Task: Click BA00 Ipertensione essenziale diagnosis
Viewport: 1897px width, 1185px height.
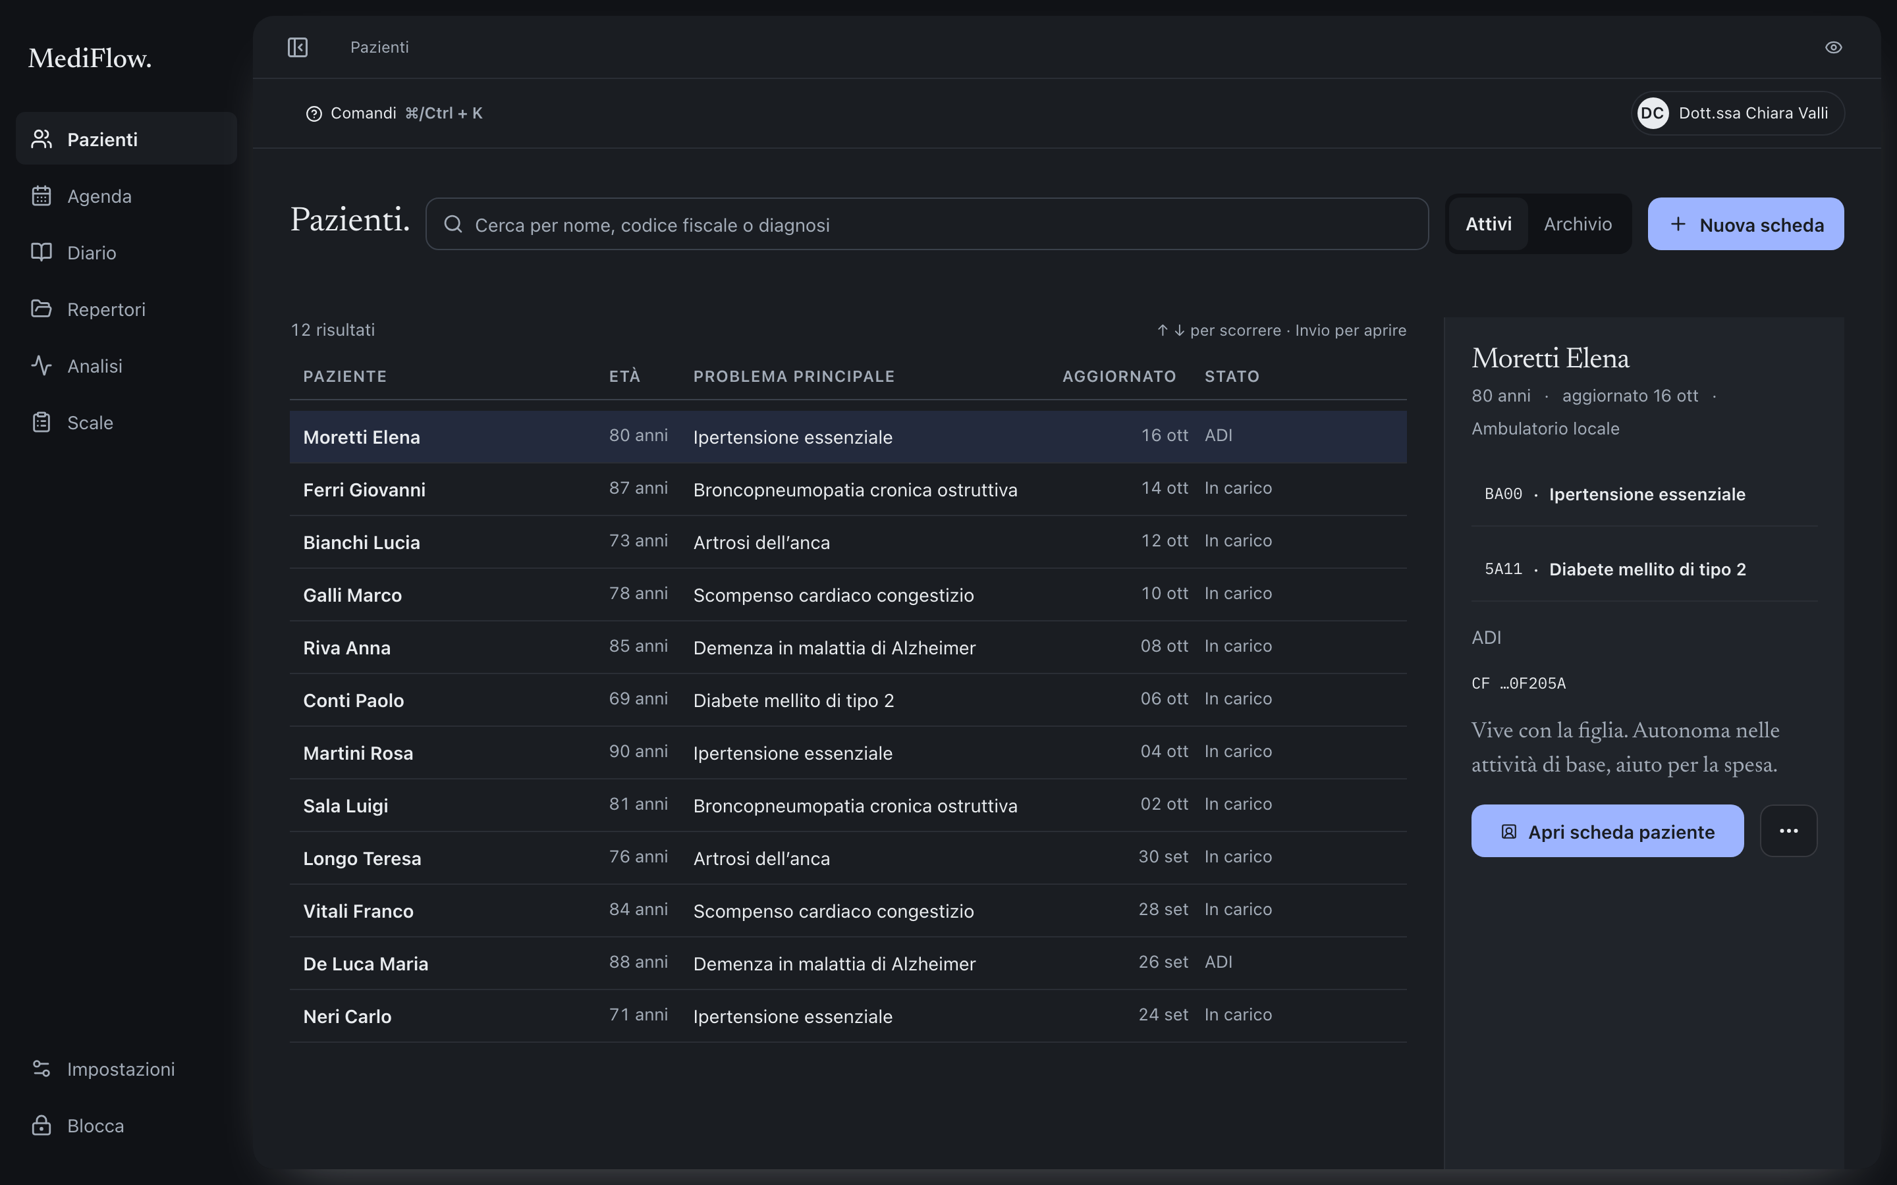Action: (x=1644, y=494)
